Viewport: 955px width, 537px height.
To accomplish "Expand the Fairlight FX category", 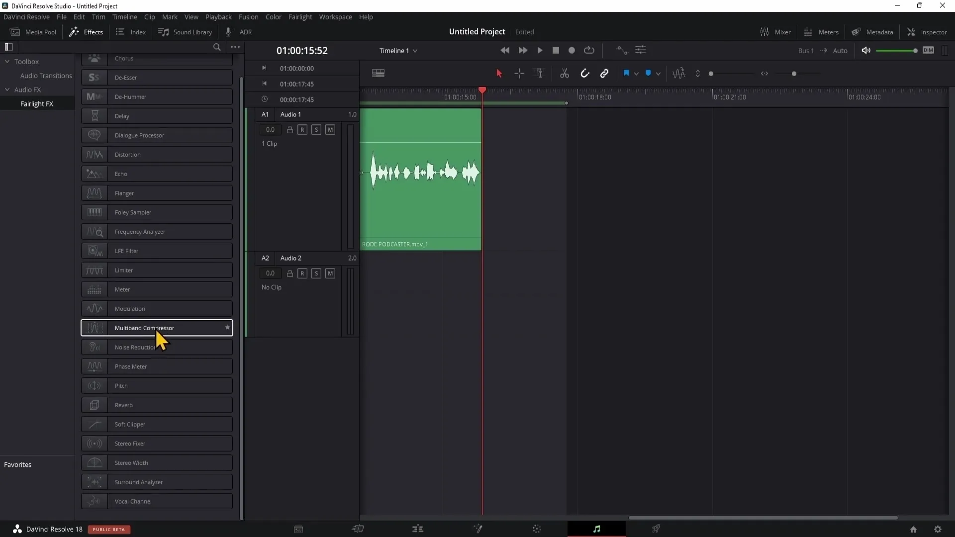I will [37, 103].
